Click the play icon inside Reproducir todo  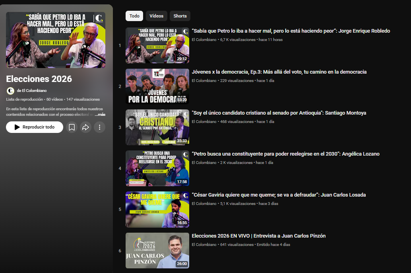click(x=17, y=127)
